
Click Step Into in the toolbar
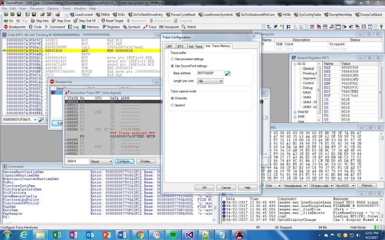(x=39, y=21)
